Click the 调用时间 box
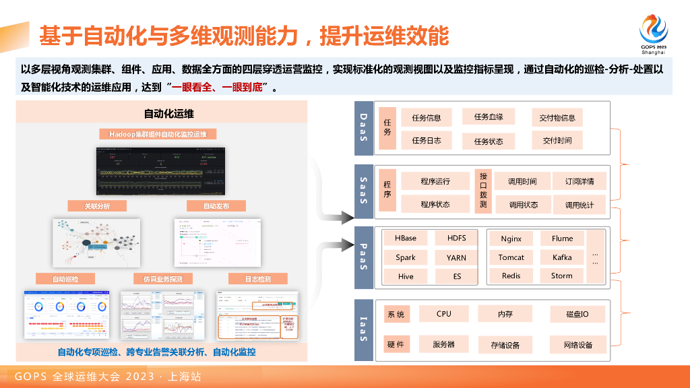The image size is (690, 388). click(x=522, y=181)
